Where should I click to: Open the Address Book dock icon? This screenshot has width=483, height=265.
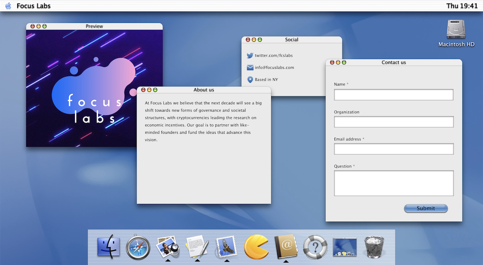[x=286, y=246]
